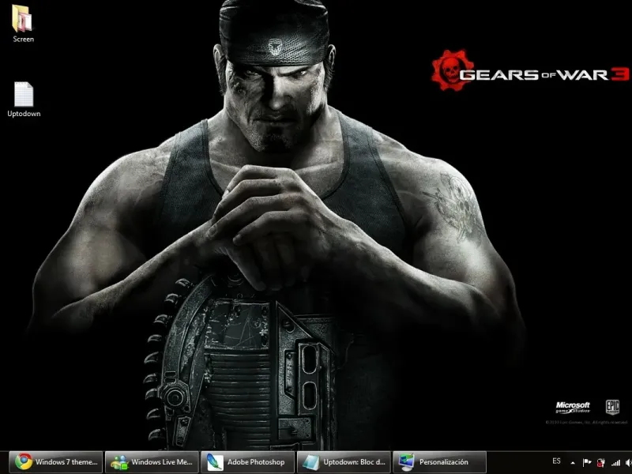Switch to Adobe Photoshop in the taskbar
Screen dimensions: 632x474
point(247,462)
